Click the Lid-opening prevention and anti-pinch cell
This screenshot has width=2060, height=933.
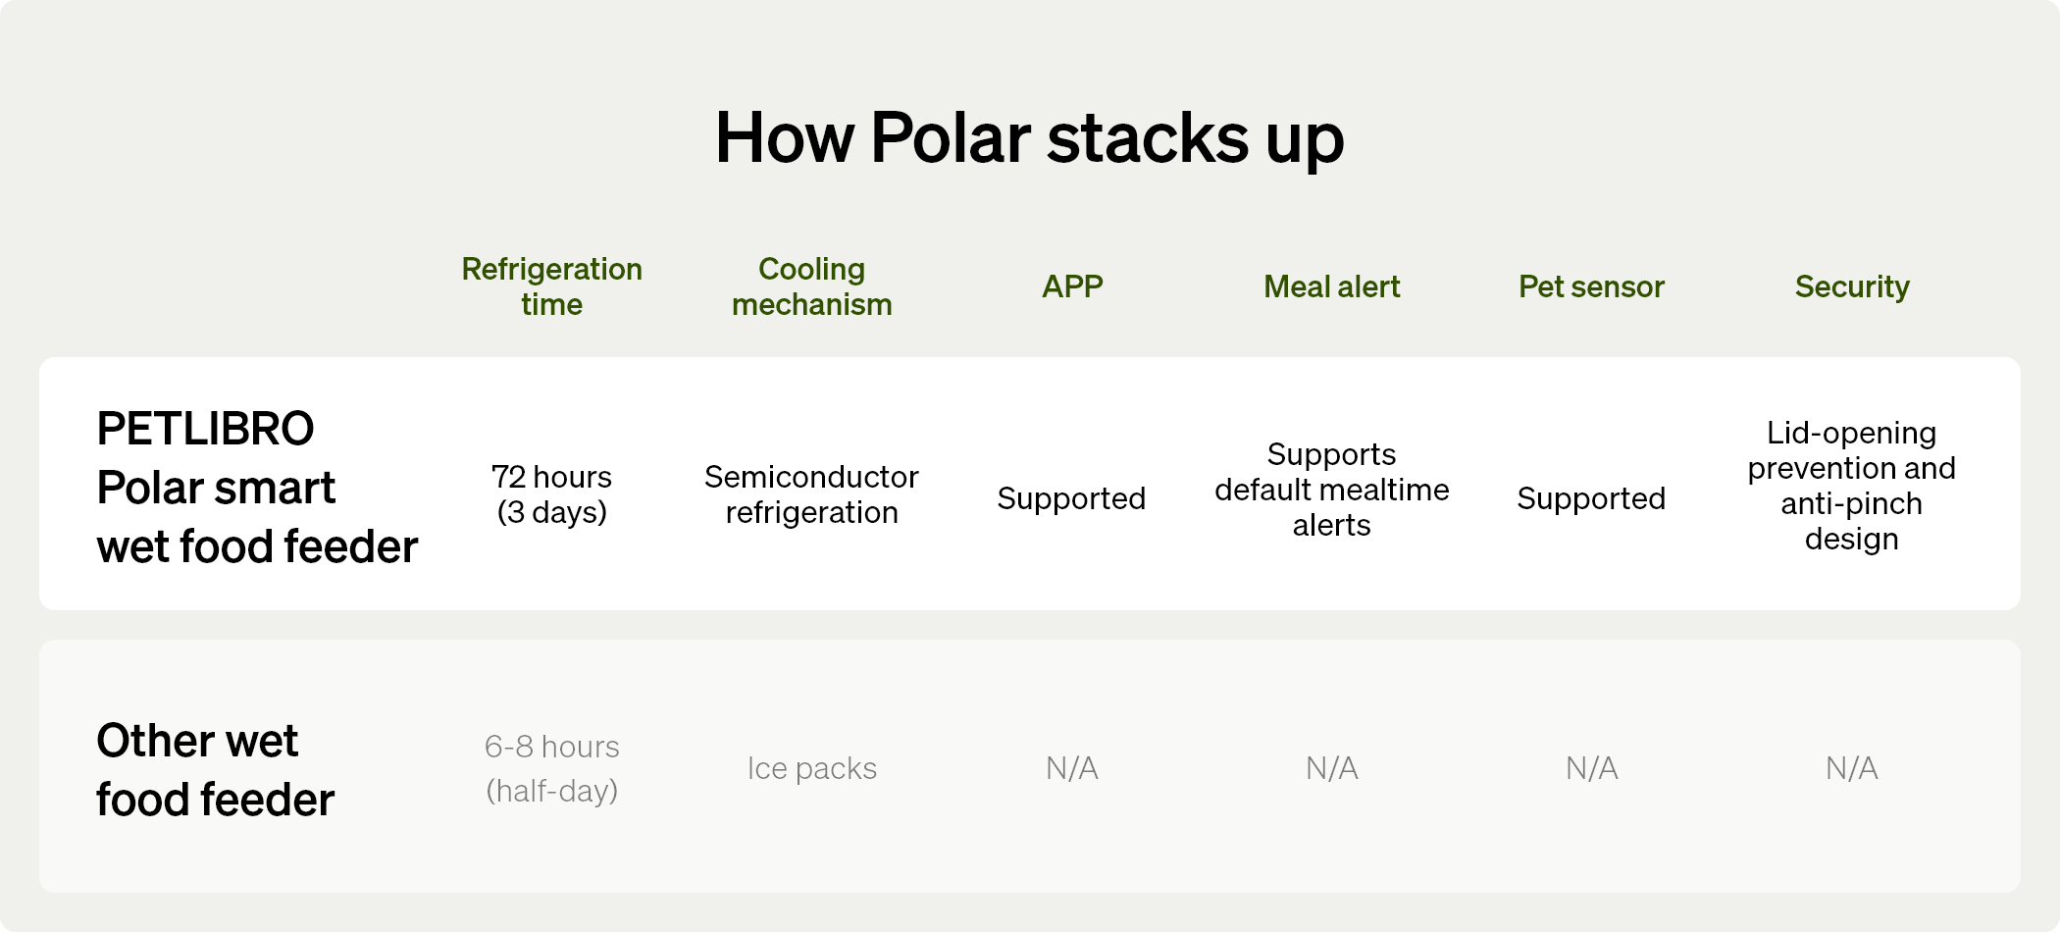click(x=1851, y=486)
